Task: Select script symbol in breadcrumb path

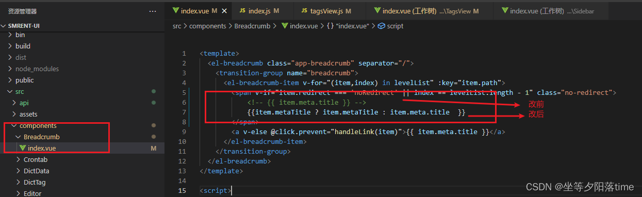Action: [x=395, y=26]
